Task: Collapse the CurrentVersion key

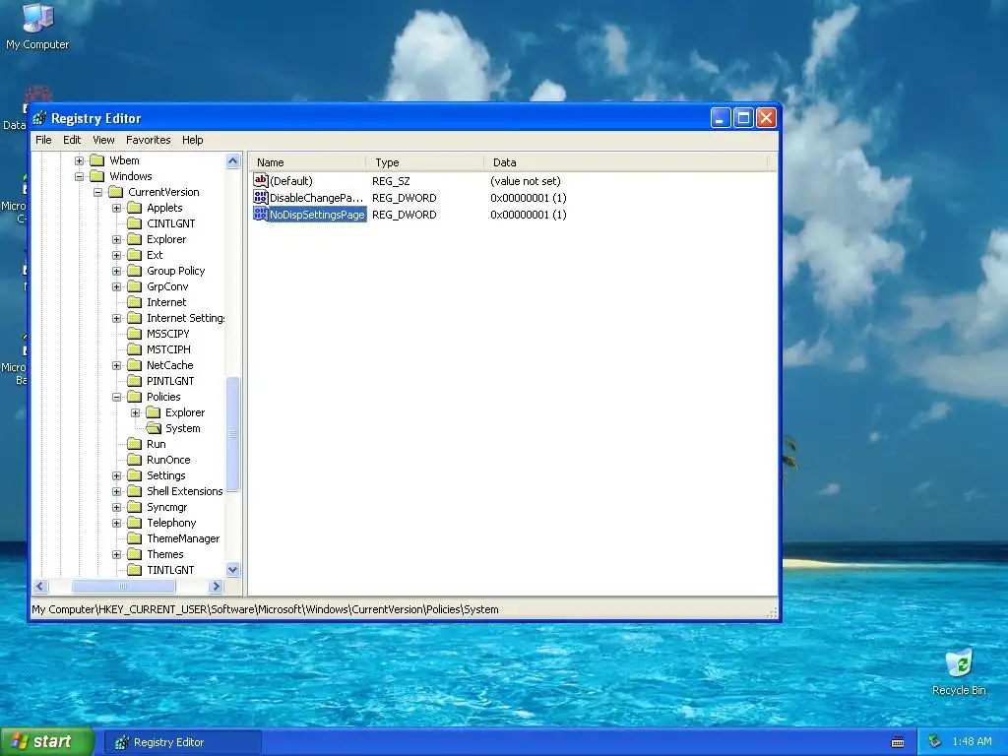Action: 97,192
